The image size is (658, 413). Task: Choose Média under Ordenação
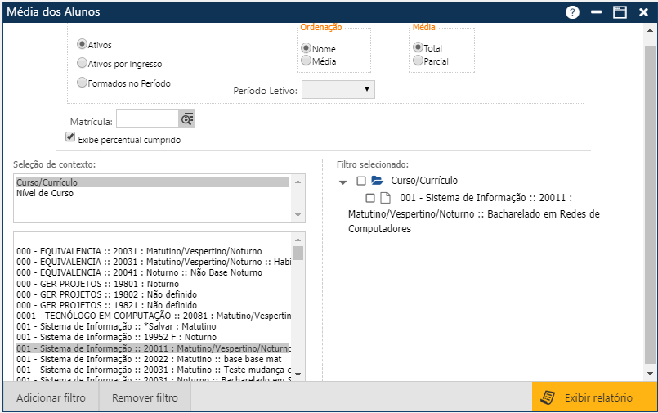click(307, 61)
